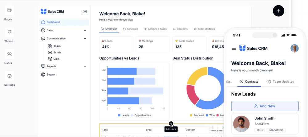
Task: Open Tasks under Communication
Action: pyautogui.click(x=57, y=46)
